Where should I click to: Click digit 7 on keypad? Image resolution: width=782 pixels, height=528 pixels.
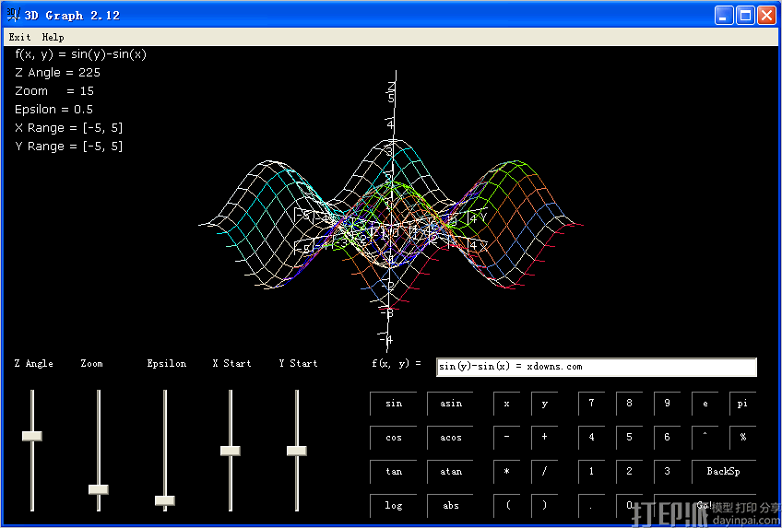pos(591,404)
